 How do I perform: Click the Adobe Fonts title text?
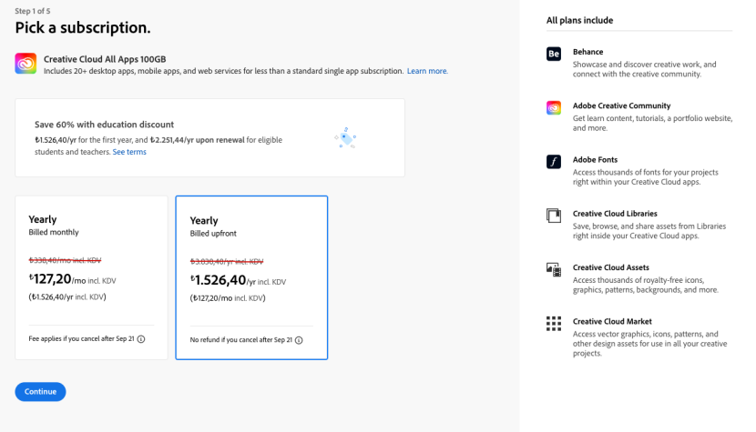coord(595,160)
